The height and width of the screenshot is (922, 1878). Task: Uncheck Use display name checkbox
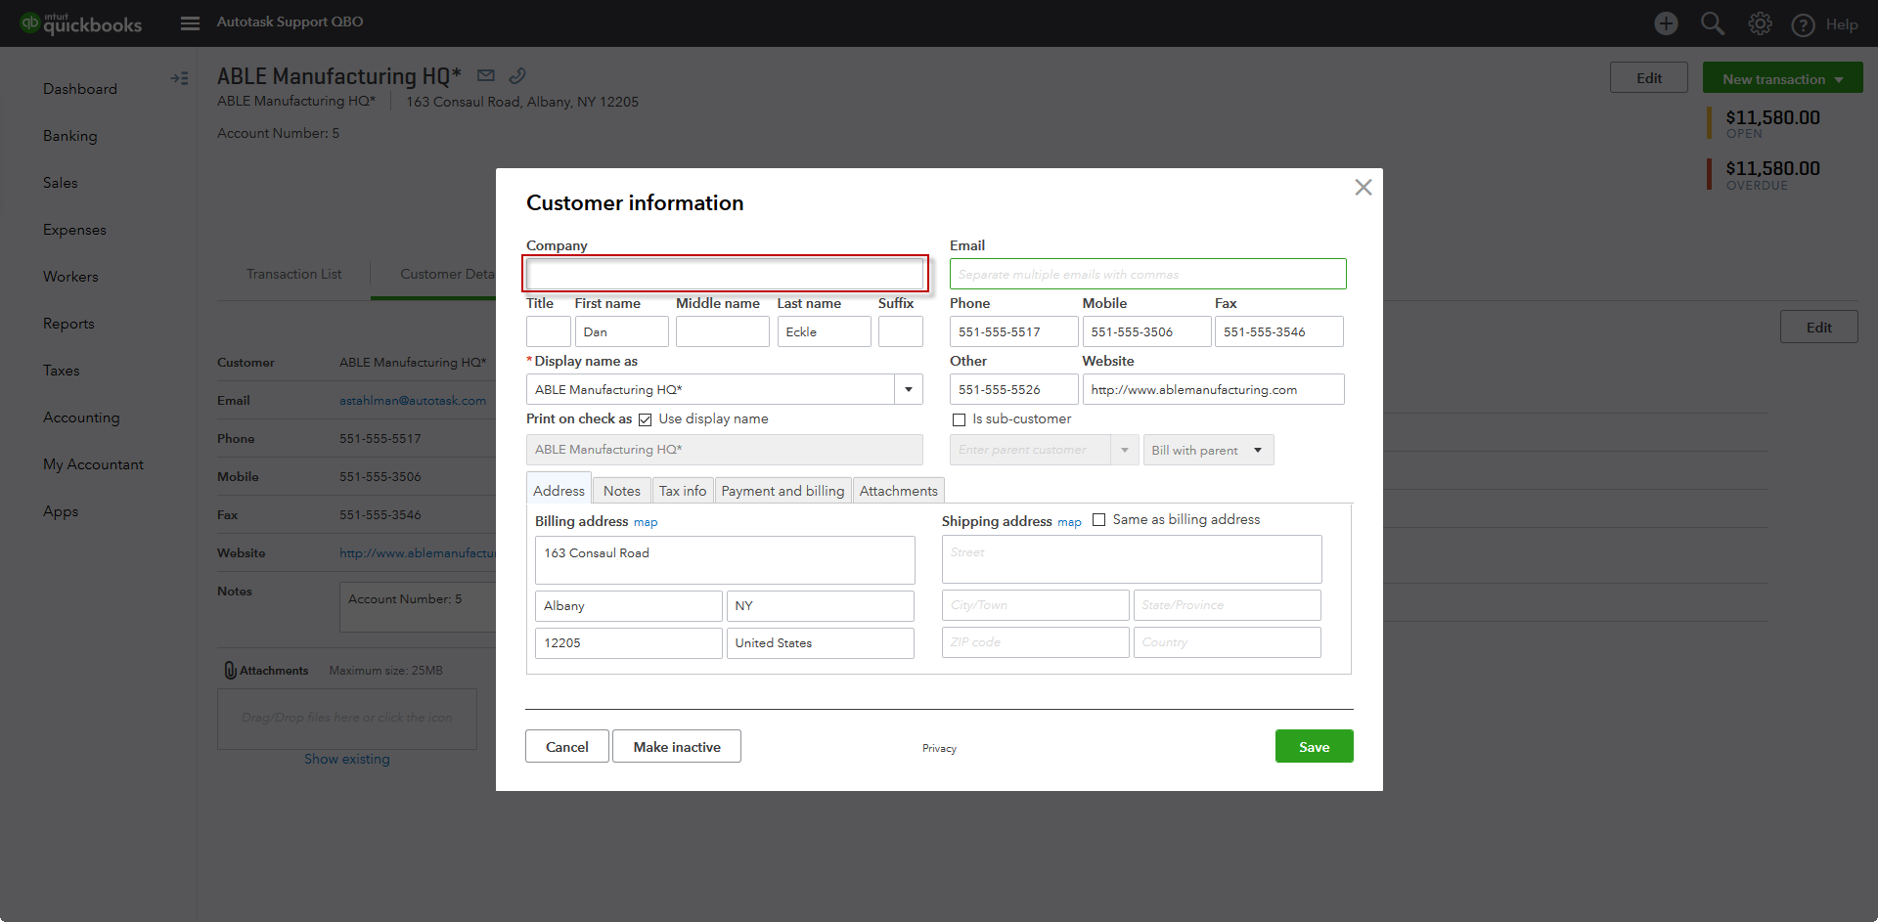click(x=646, y=419)
